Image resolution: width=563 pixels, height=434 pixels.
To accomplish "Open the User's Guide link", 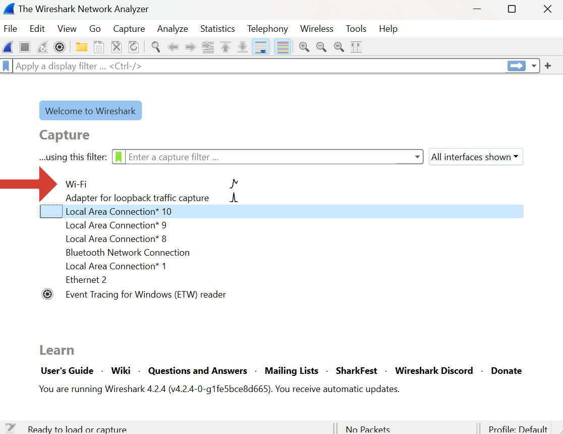I will pyautogui.click(x=67, y=371).
